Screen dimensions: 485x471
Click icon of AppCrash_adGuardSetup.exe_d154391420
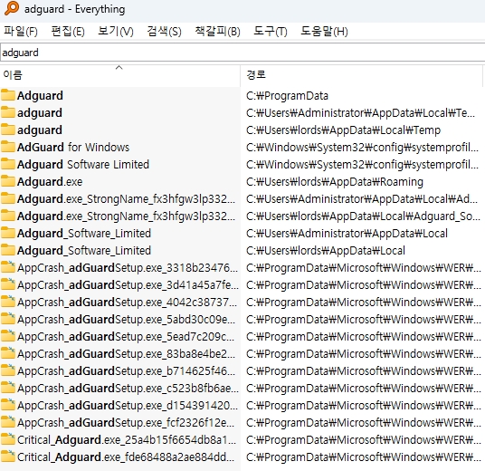tap(8, 405)
